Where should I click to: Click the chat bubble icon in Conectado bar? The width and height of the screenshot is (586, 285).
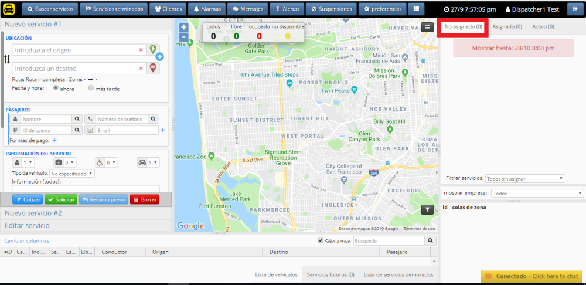(489, 276)
